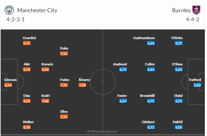The width and height of the screenshot is (207, 136).
Task: Select Trafford's 6,82 rating badge
Action: pyautogui.click(x=197, y=85)
